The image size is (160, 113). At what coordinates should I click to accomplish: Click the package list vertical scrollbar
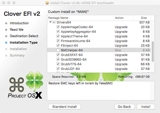click(x=153, y=52)
